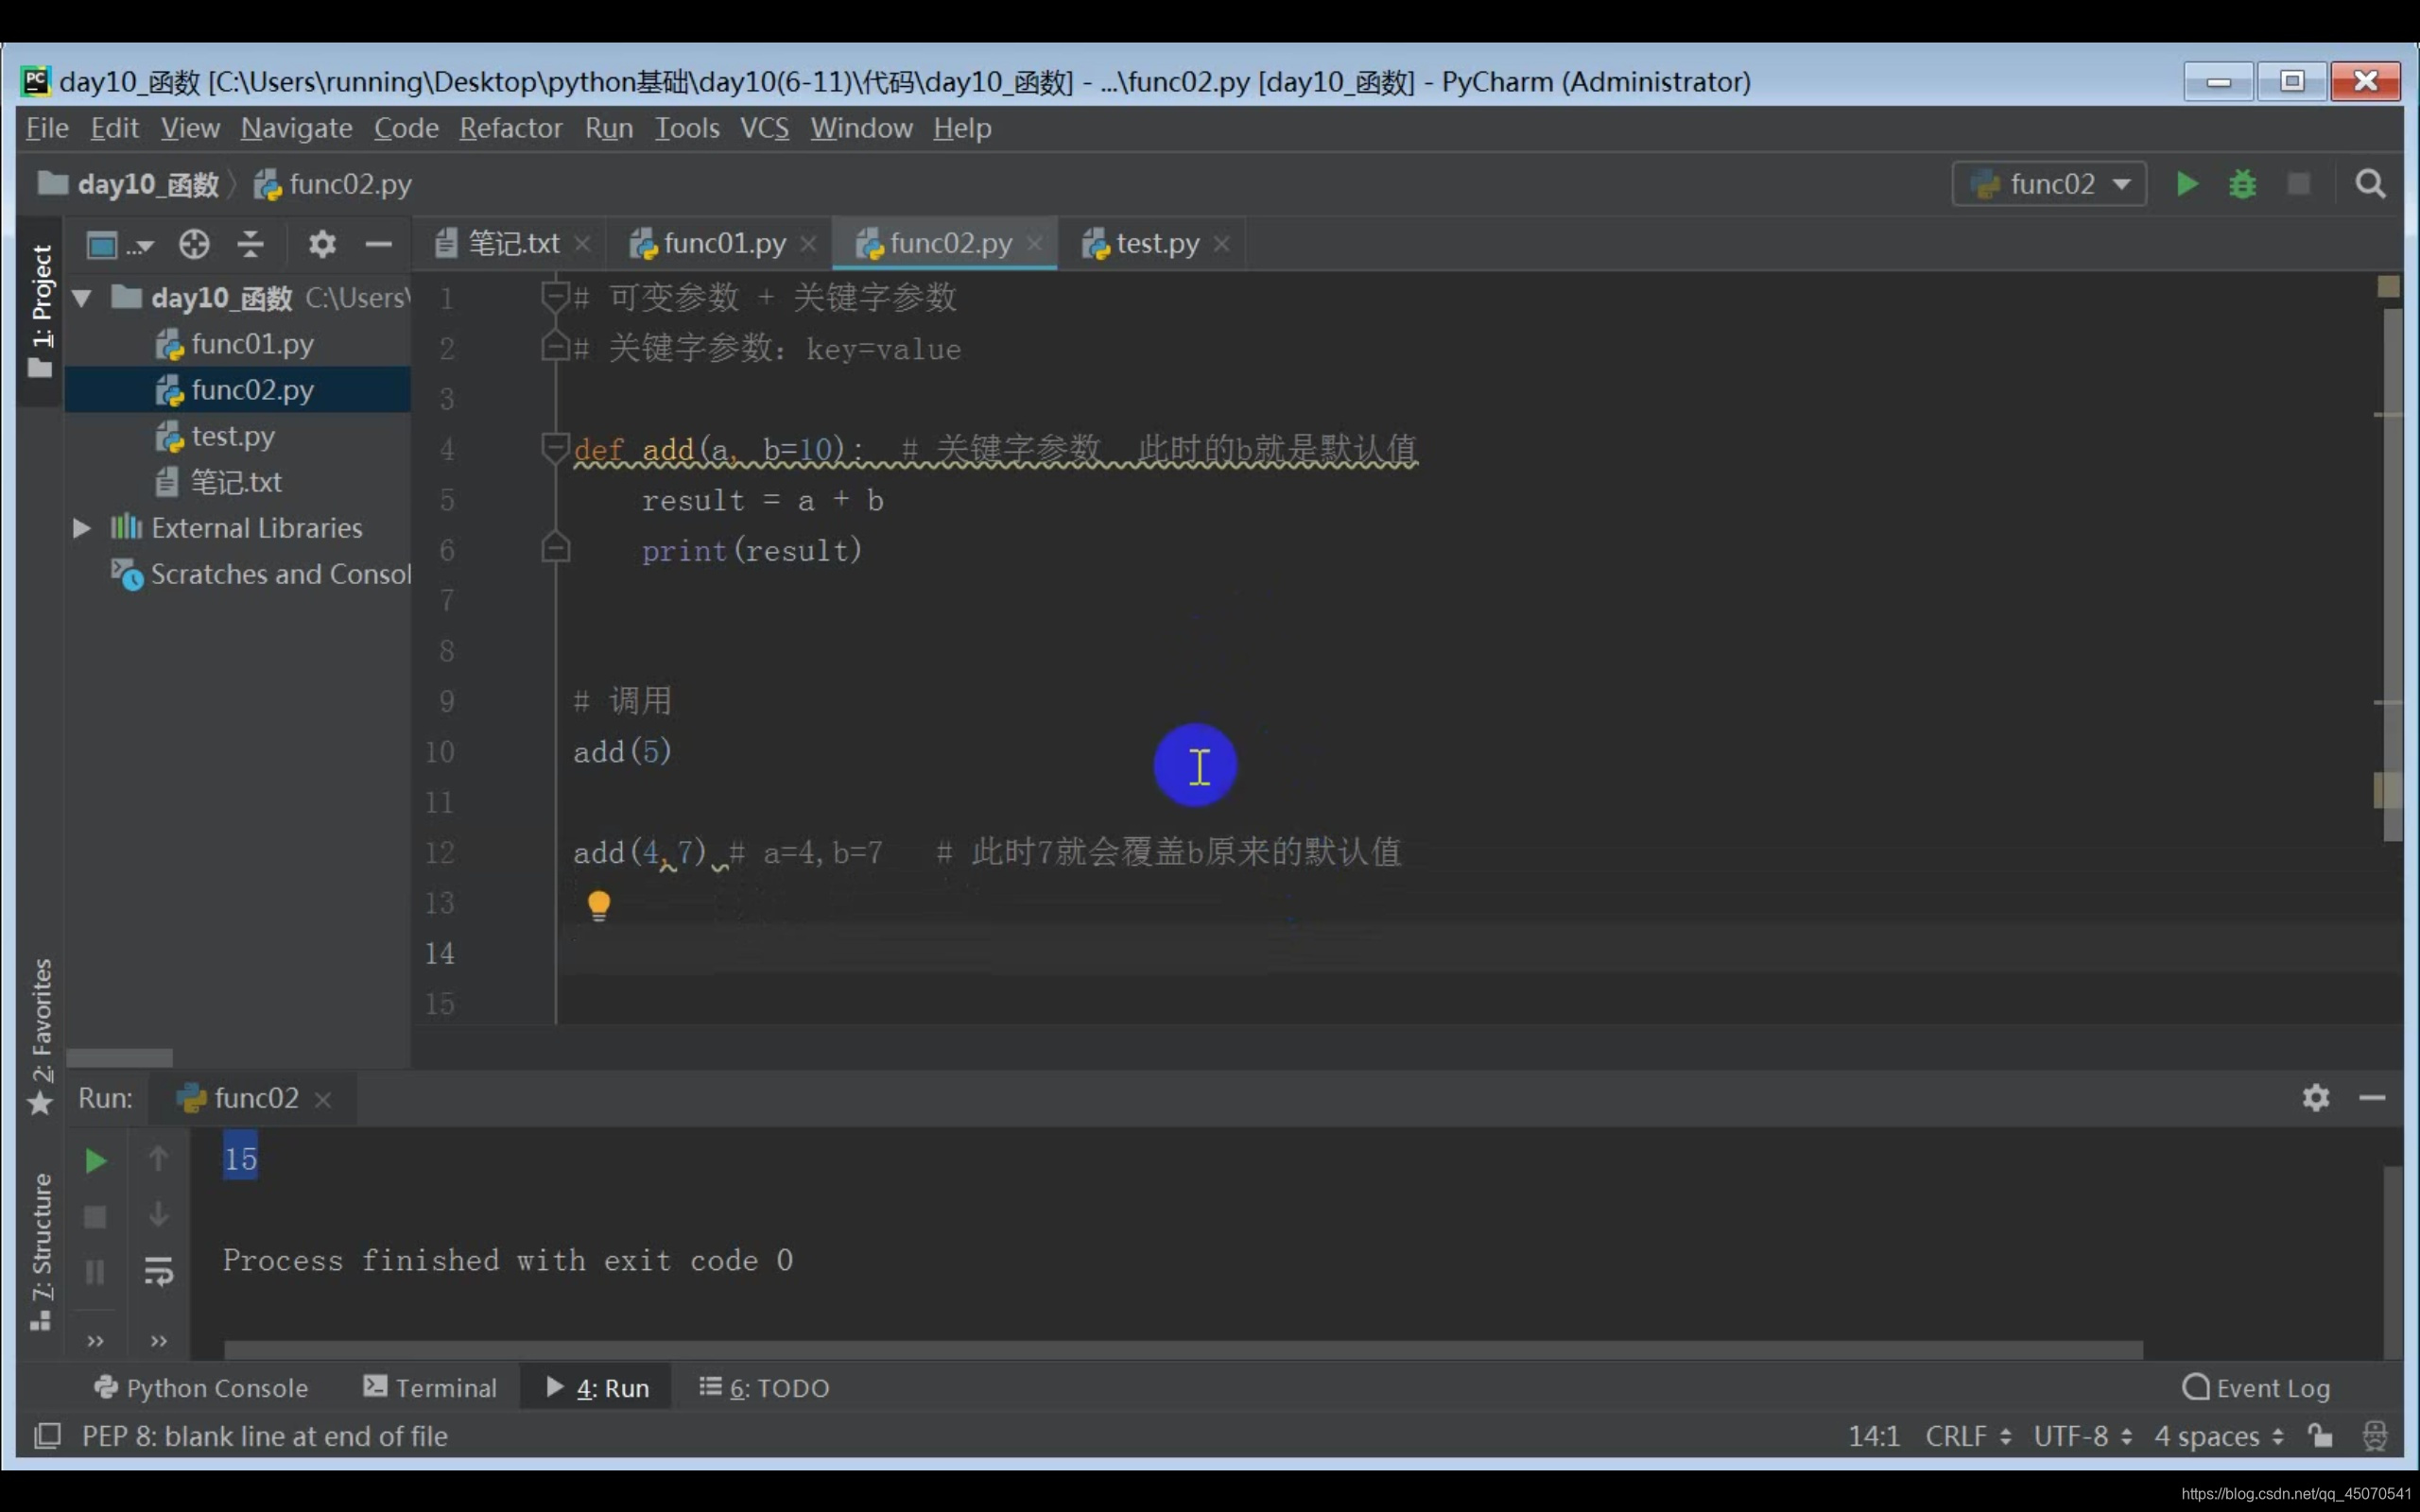
Task: Open Run panel settings gear
Action: (2315, 1098)
